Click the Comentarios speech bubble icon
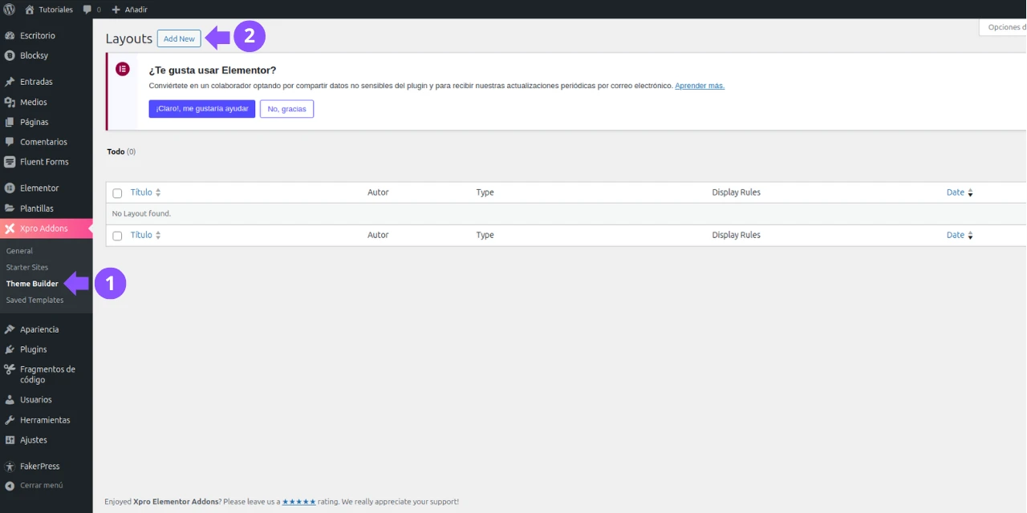Image resolution: width=1027 pixels, height=513 pixels. tap(10, 142)
